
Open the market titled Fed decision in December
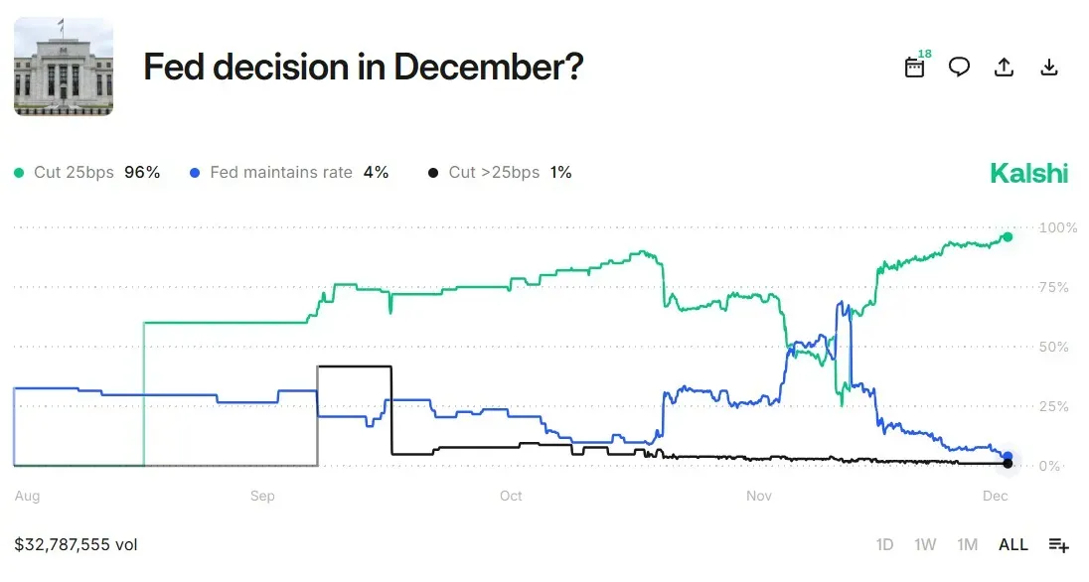click(x=365, y=68)
